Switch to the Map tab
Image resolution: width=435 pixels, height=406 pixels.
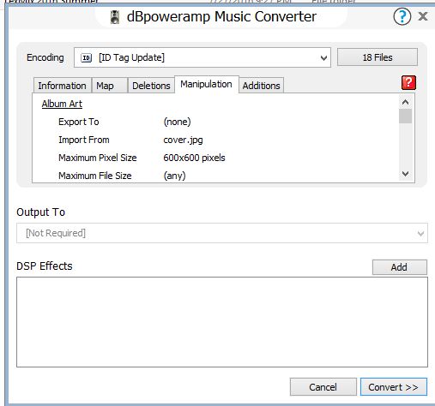pyautogui.click(x=109, y=86)
